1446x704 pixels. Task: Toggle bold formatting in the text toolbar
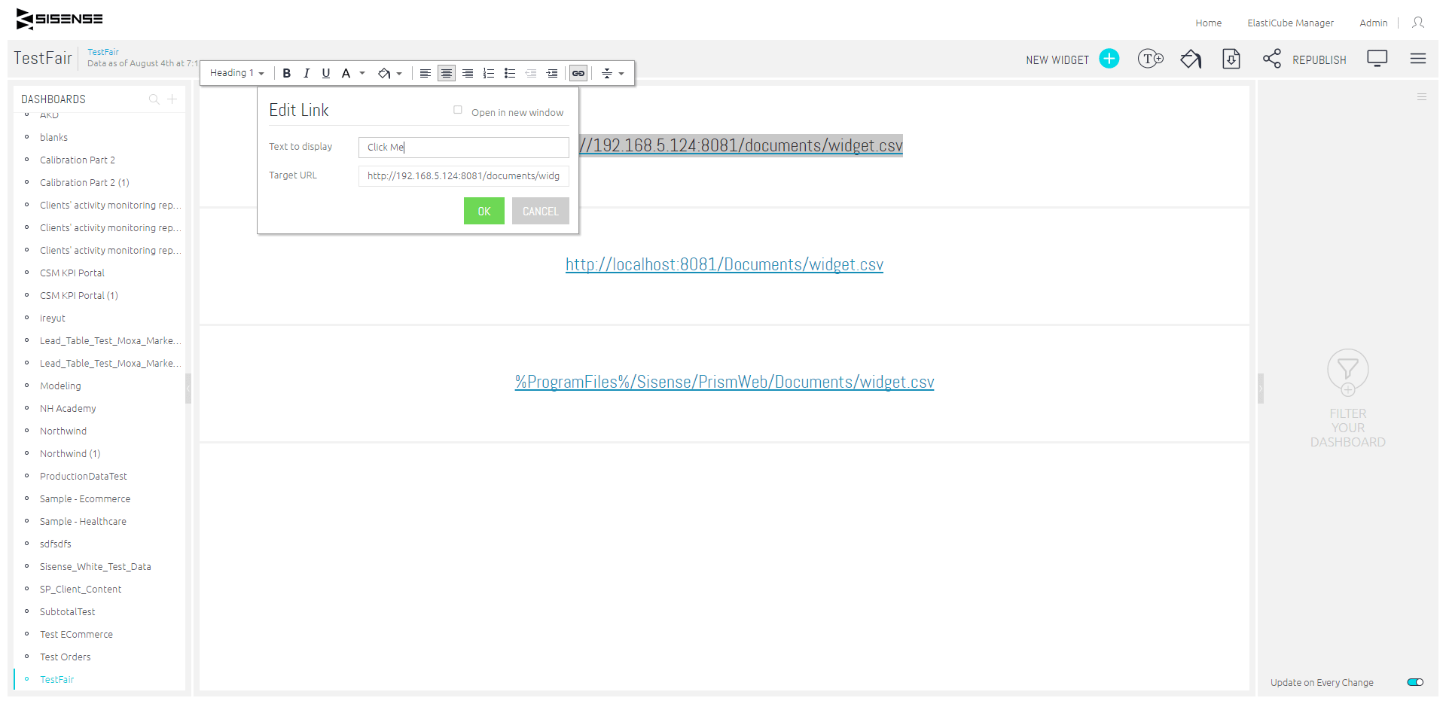[x=286, y=73]
